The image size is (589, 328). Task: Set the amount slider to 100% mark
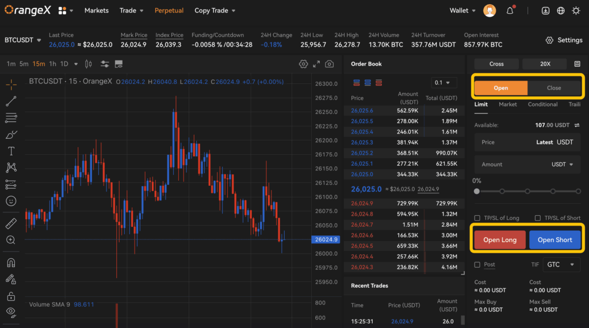pyautogui.click(x=578, y=191)
